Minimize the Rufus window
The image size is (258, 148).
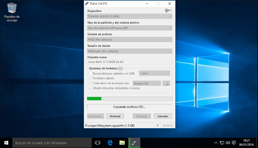click(147, 4)
